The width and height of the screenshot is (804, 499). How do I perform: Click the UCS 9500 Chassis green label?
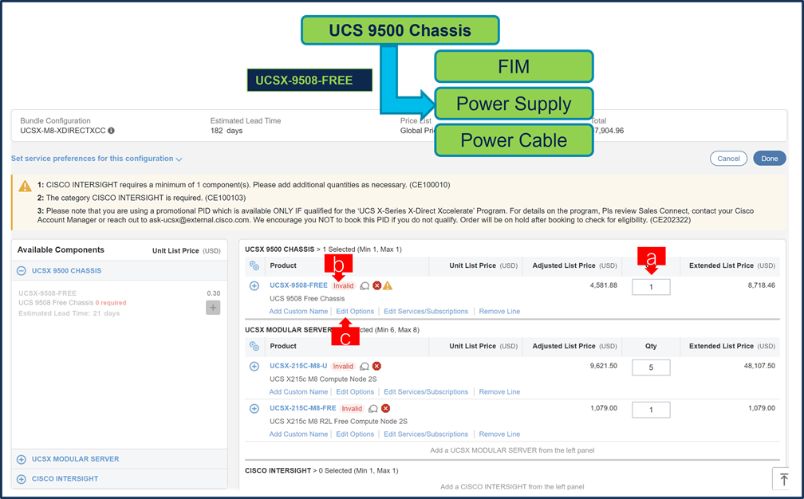[x=400, y=30]
